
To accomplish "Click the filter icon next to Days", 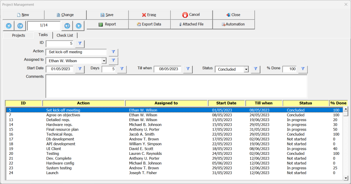I will click(121, 69).
